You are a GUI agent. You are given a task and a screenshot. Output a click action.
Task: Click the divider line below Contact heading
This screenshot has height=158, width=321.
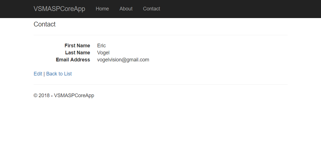pos(160,35)
